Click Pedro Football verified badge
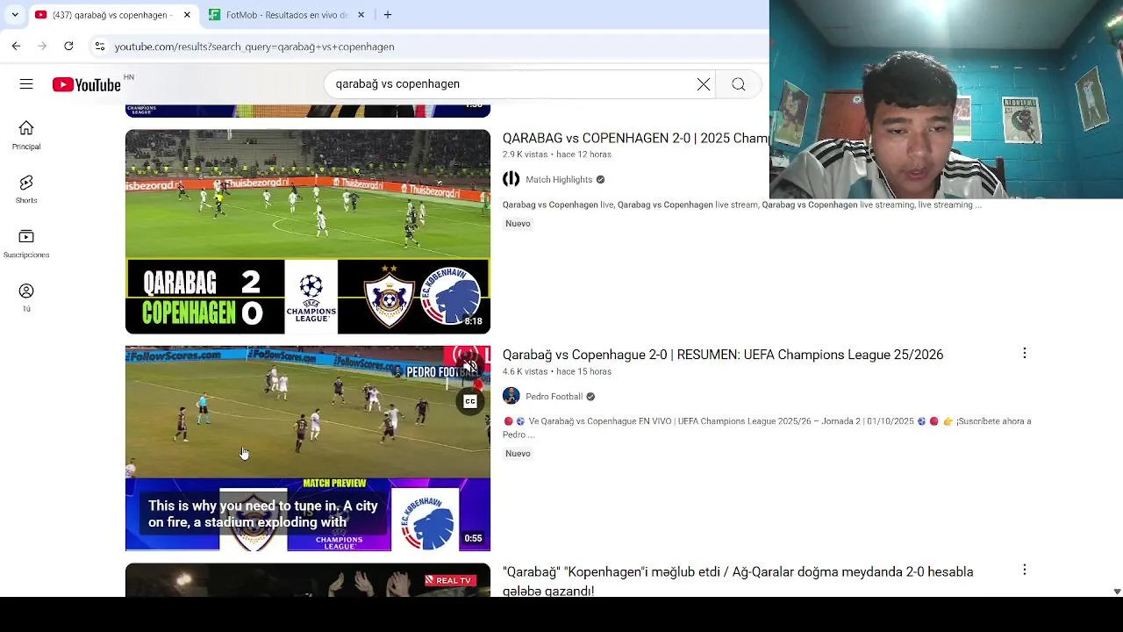The width and height of the screenshot is (1123, 632). (x=590, y=397)
